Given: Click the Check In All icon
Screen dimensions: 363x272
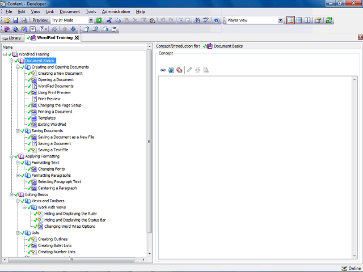Looking at the screenshot, I should click(x=95, y=29).
